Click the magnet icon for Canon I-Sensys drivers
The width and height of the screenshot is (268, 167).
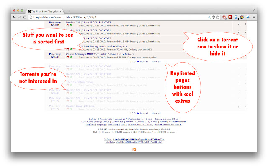click(67, 57)
